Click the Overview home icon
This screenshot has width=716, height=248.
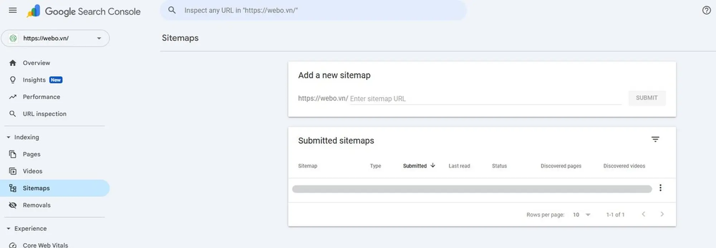point(13,63)
